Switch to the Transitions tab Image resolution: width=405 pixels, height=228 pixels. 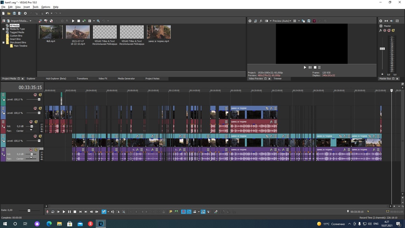tap(82, 78)
